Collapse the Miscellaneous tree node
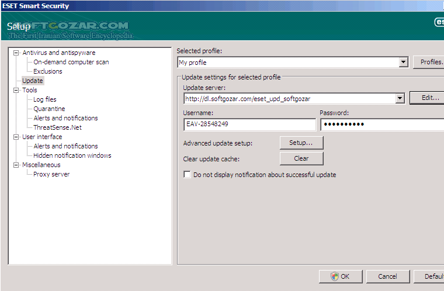Viewport: 444px width, 291px height. tap(16, 165)
